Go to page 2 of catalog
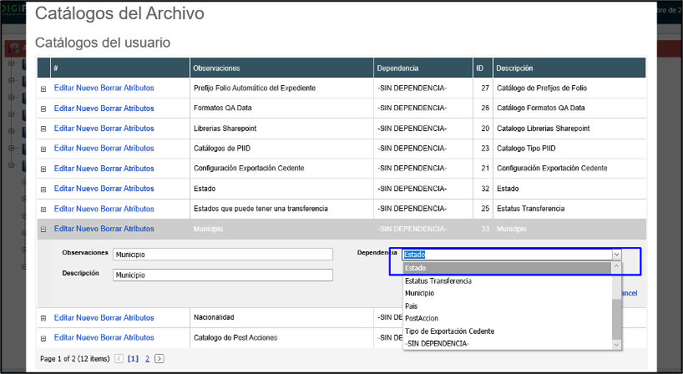683x374 pixels. click(148, 358)
